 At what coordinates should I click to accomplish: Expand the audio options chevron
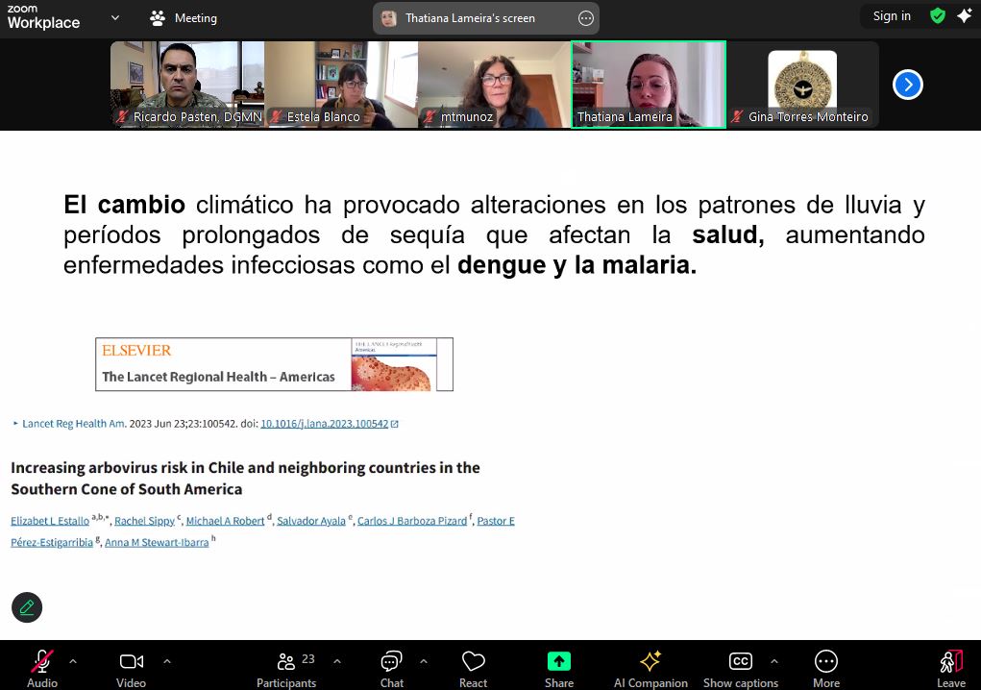(73, 661)
